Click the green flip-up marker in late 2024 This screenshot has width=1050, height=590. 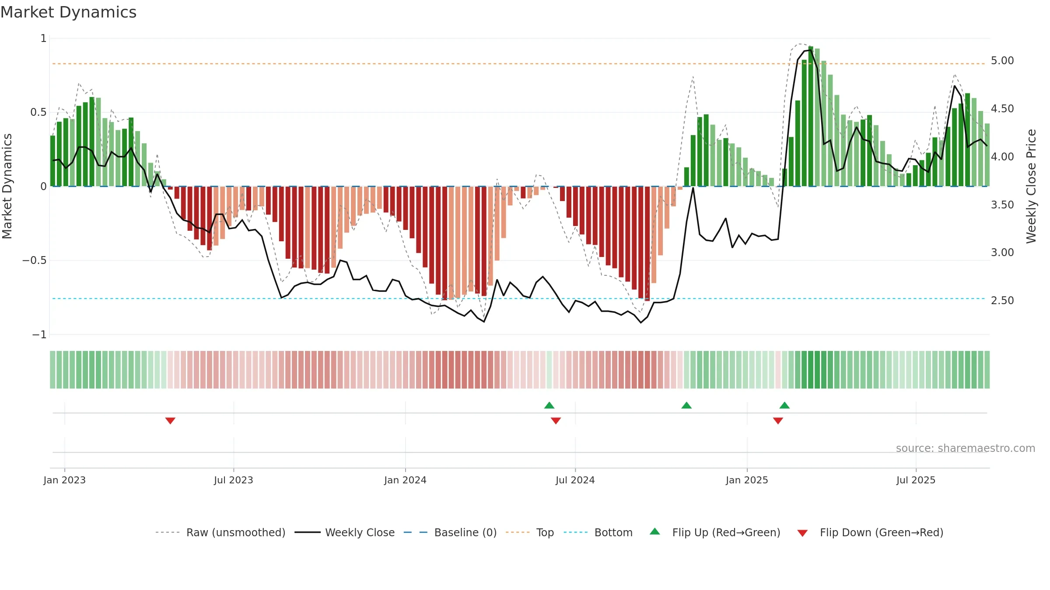click(686, 405)
